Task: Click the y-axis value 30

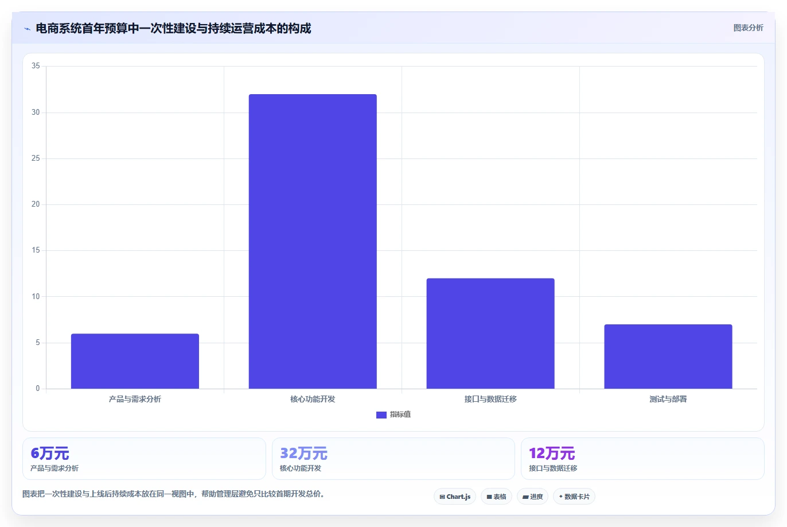Action: (x=36, y=112)
